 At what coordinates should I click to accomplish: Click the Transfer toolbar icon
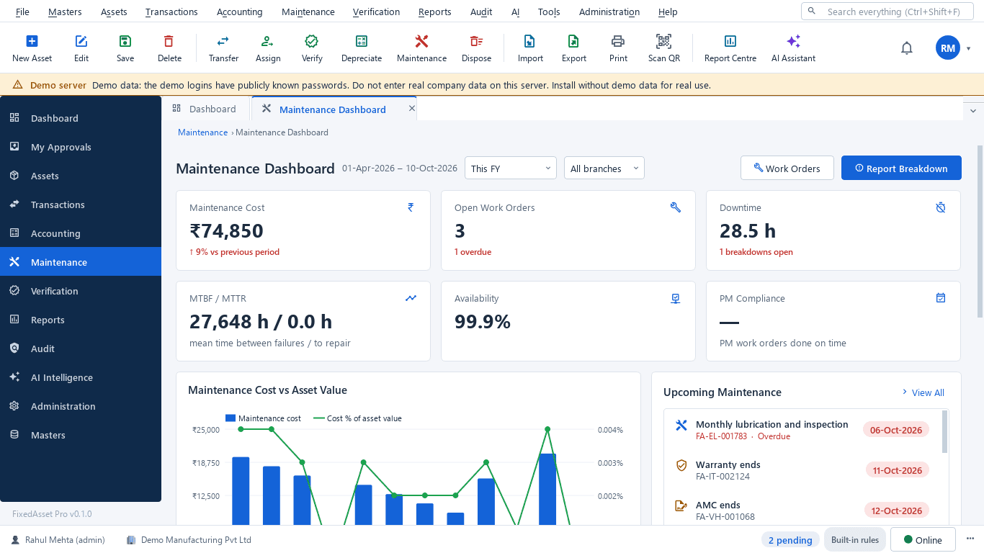(223, 42)
